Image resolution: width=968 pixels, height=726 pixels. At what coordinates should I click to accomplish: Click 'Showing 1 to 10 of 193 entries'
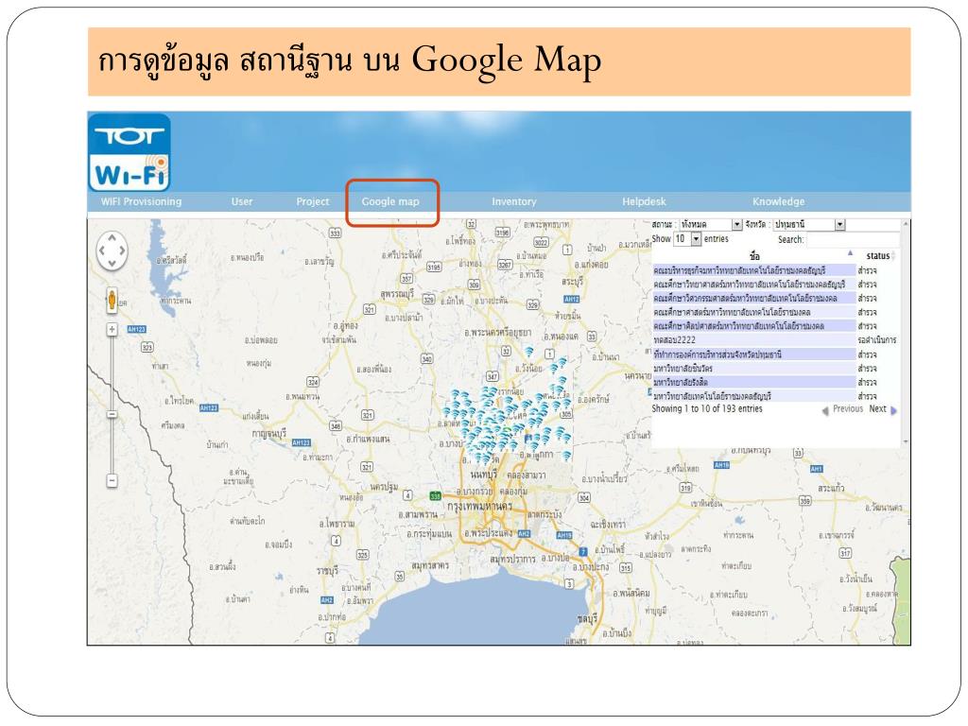click(x=707, y=408)
